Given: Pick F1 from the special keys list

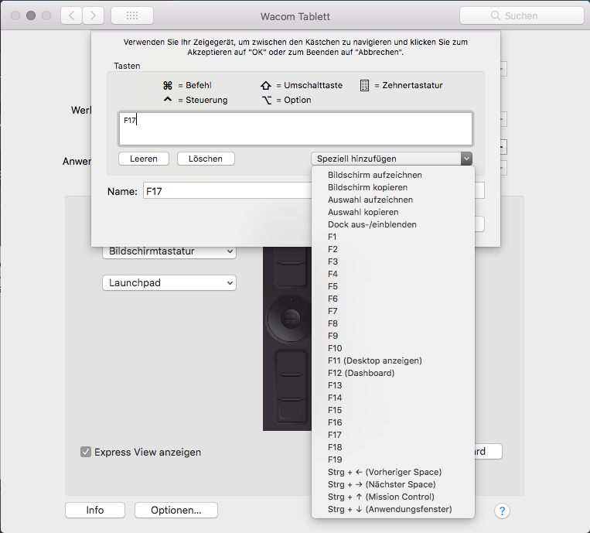Looking at the screenshot, I should (x=394, y=237).
